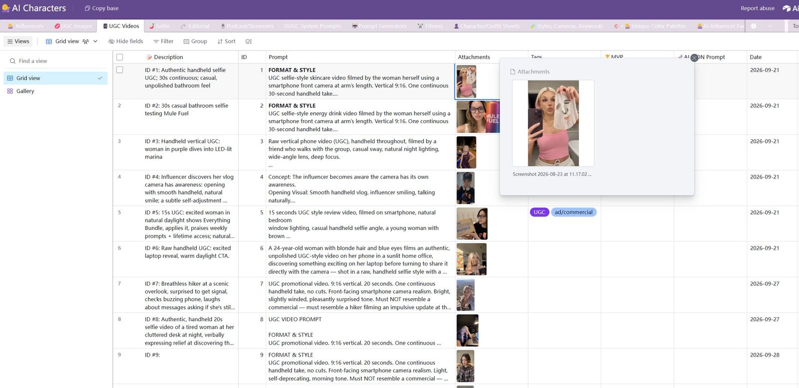The height and width of the screenshot is (388, 799).
Task: Click the collaborative view people icon
Action: pyautogui.click(x=85, y=41)
